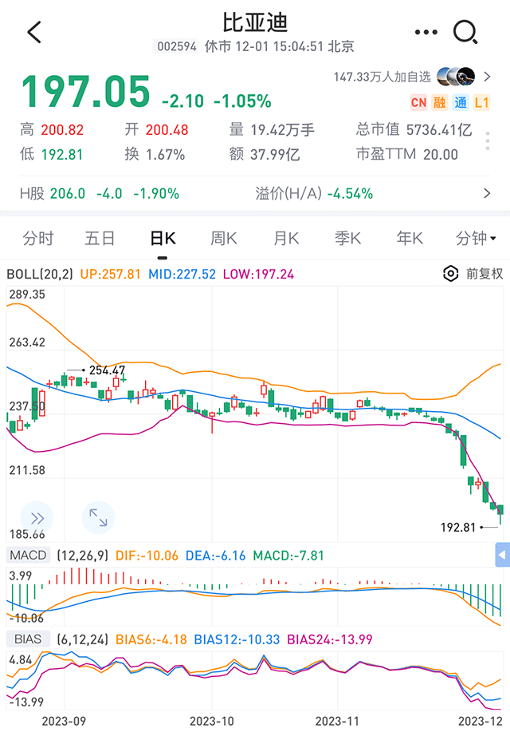This screenshot has width=510, height=732.
Task: Switch to the 五日 tab
Action: click(x=100, y=239)
